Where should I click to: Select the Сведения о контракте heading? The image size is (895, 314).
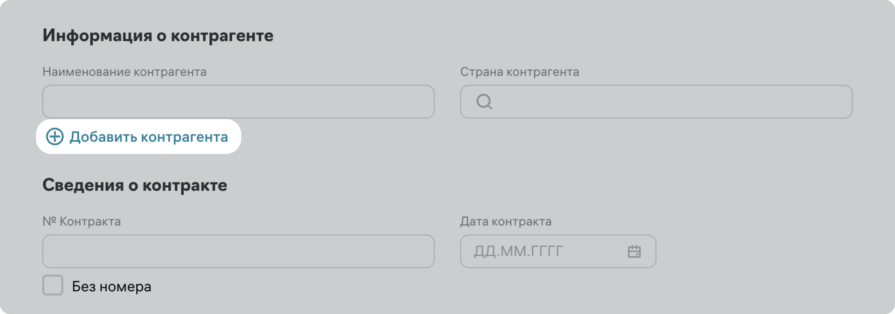[135, 185]
